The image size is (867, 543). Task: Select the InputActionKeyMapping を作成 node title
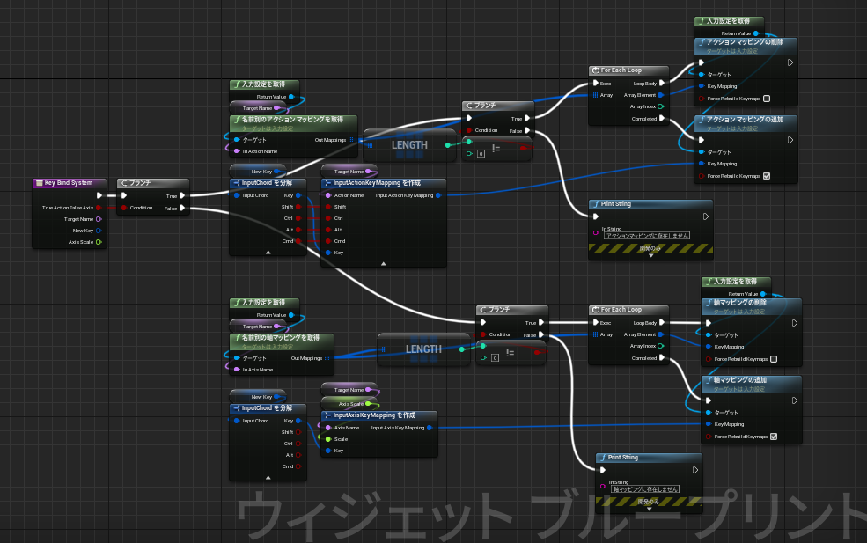377,183
